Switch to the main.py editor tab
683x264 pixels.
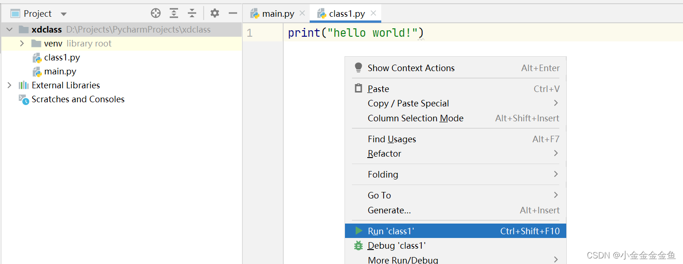(278, 14)
